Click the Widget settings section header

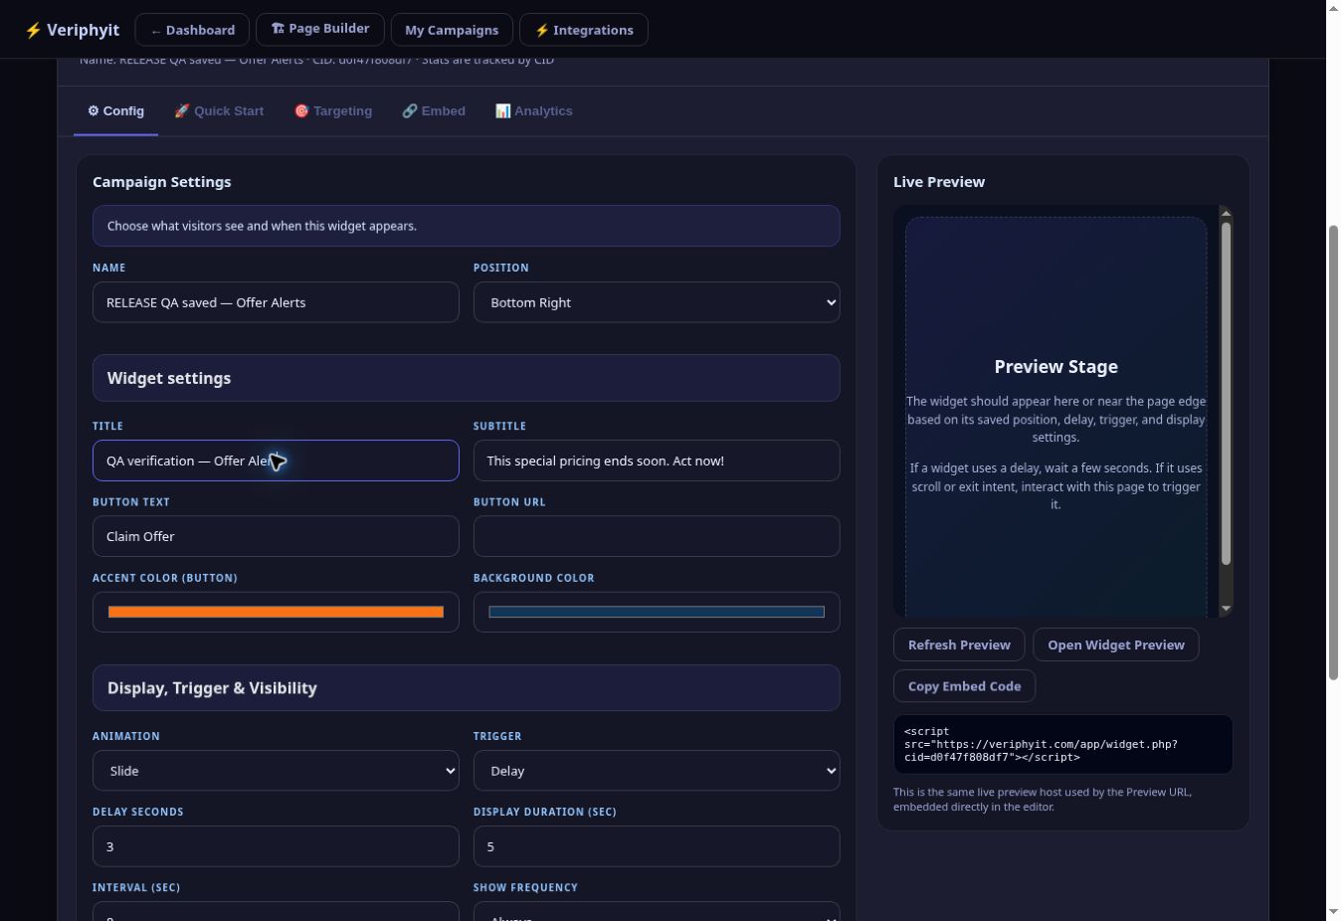coord(466,378)
